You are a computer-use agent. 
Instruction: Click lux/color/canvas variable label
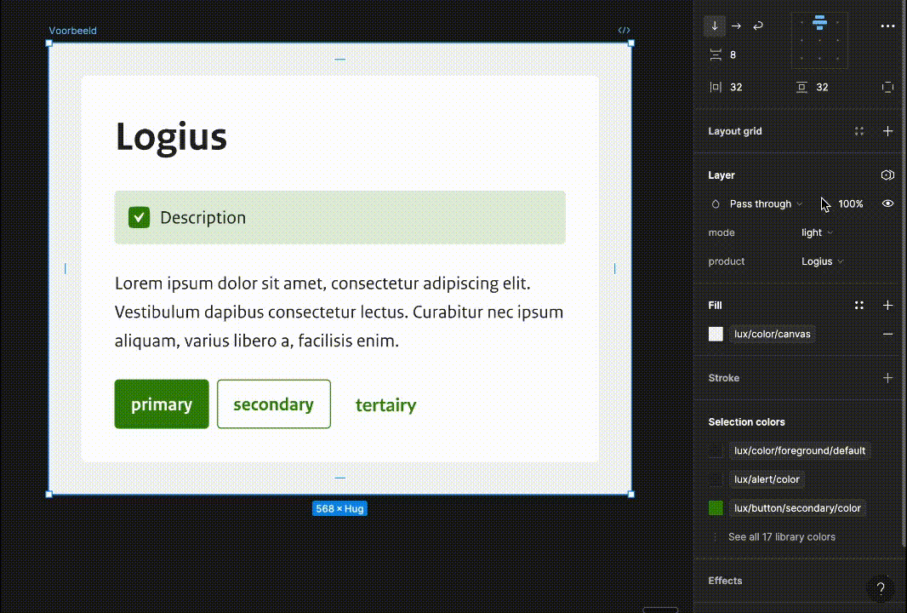coord(773,334)
